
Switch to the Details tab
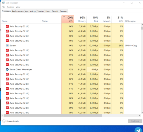[x=55, y=11]
